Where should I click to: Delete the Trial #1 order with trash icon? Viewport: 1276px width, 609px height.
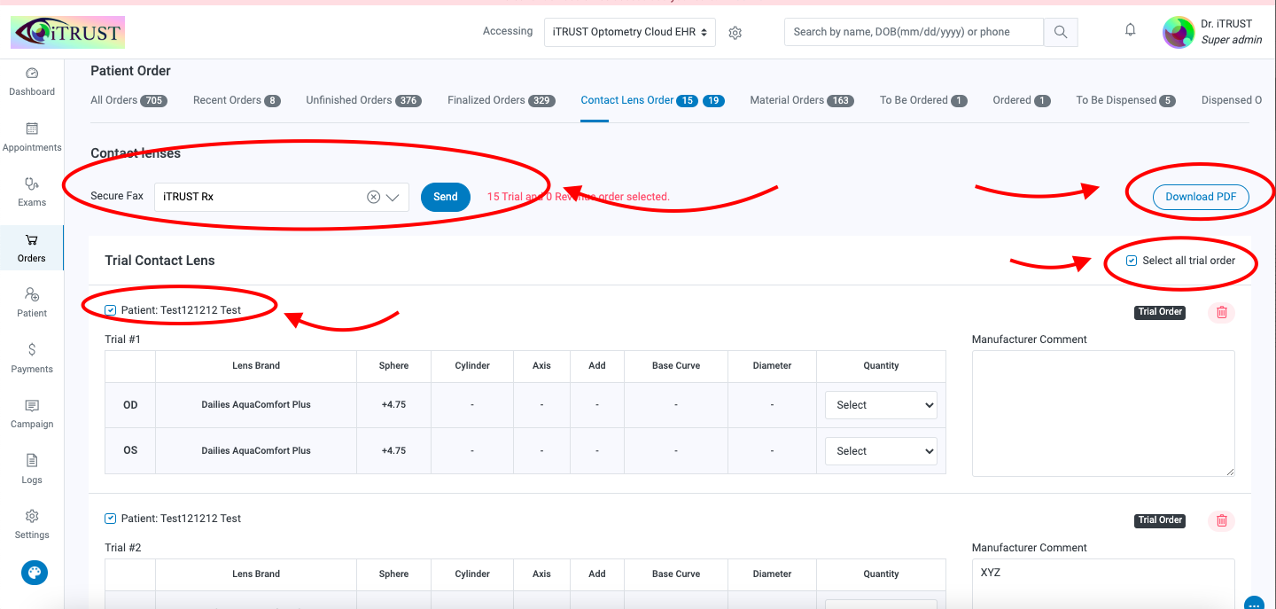(1221, 312)
